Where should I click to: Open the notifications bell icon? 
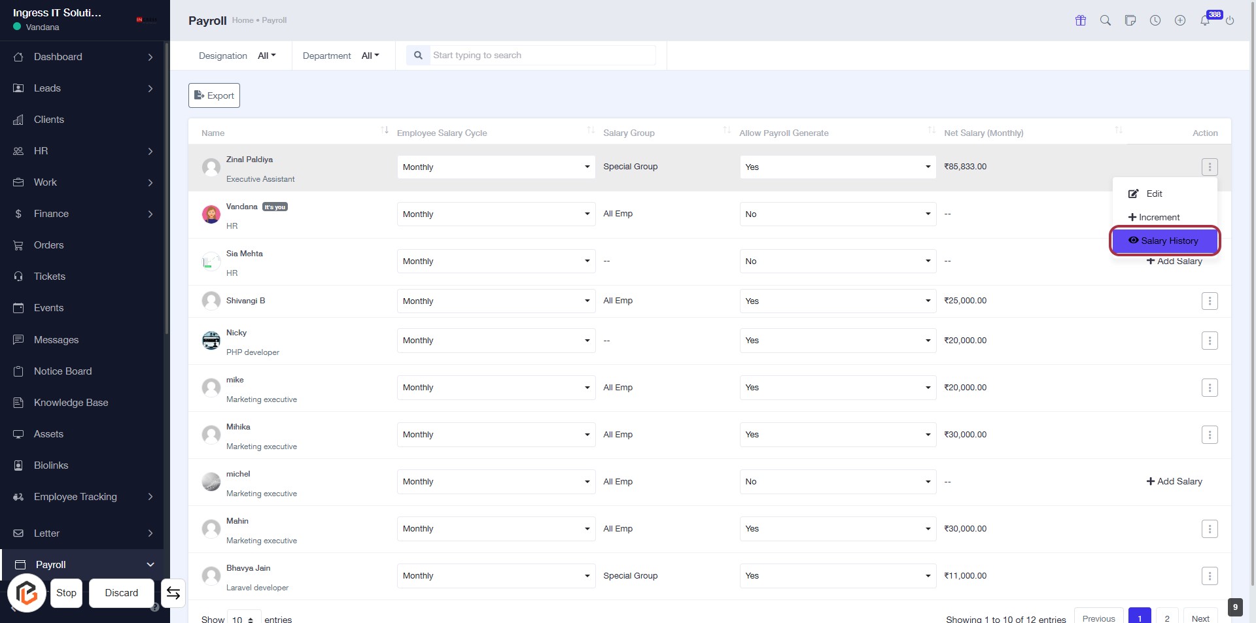click(1205, 20)
